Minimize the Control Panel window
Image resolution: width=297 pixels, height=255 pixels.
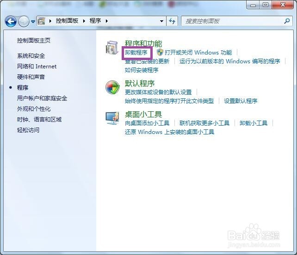point(253,5)
